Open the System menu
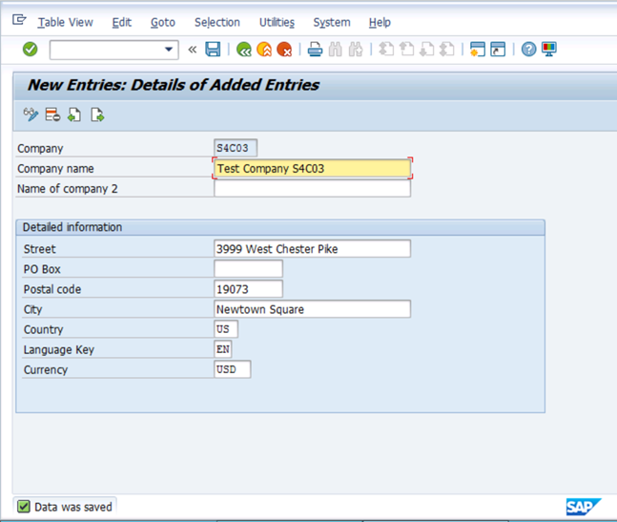Viewport: 617px width, 522px height. click(x=332, y=23)
